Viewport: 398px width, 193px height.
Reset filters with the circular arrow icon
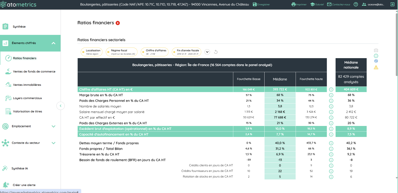[216, 52]
